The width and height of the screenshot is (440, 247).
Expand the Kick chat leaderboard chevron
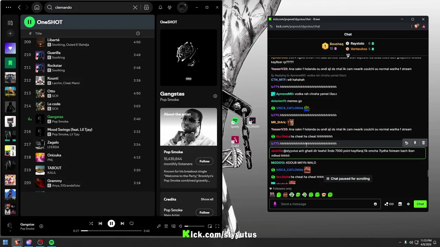tap(348, 56)
